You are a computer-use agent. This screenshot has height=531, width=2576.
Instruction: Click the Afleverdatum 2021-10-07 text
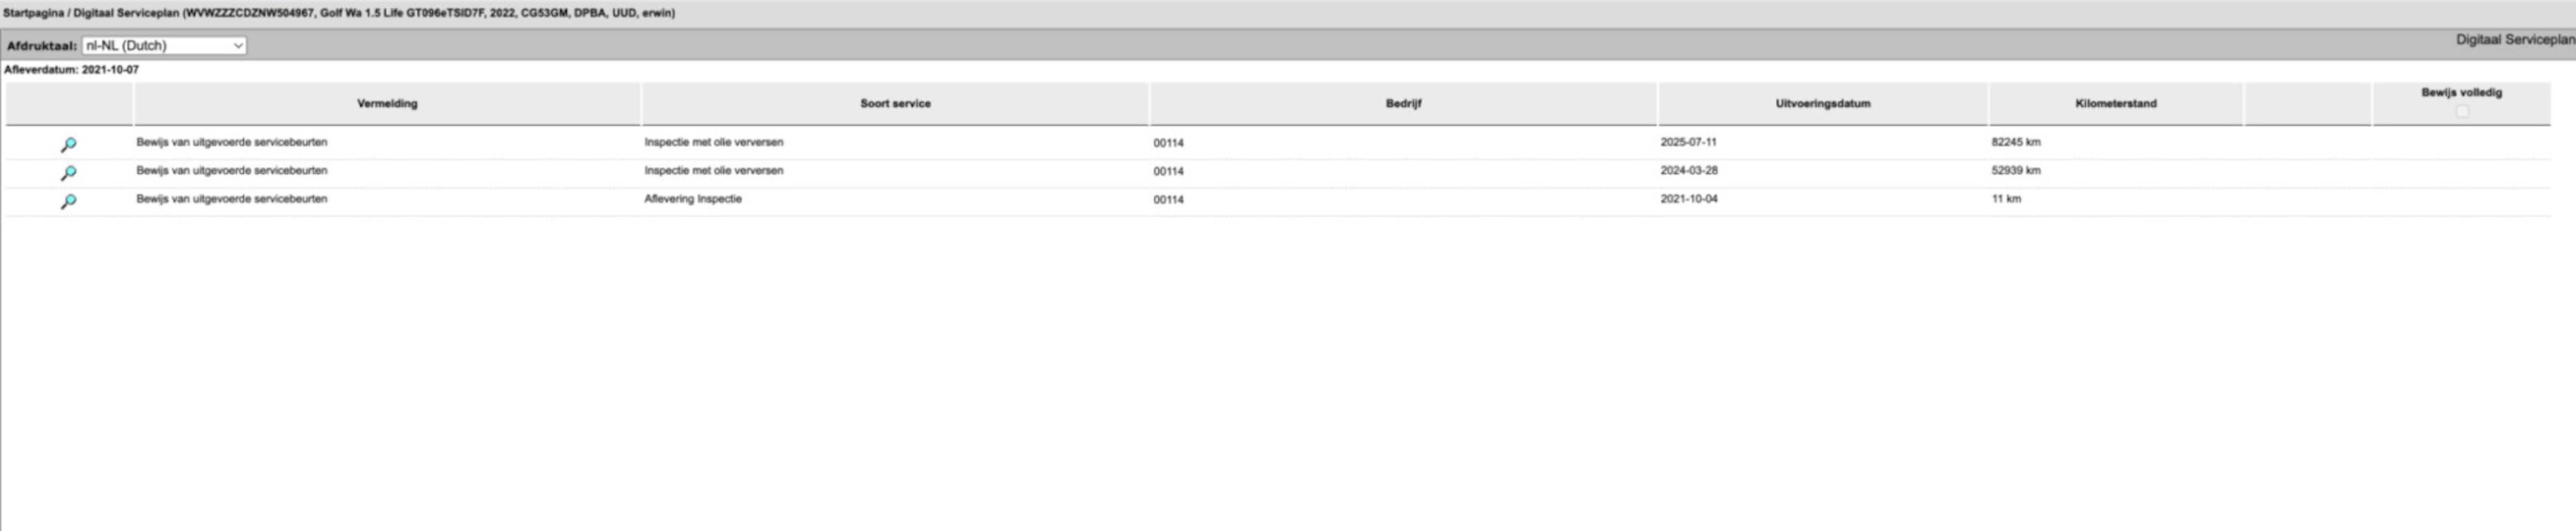[x=71, y=70]
